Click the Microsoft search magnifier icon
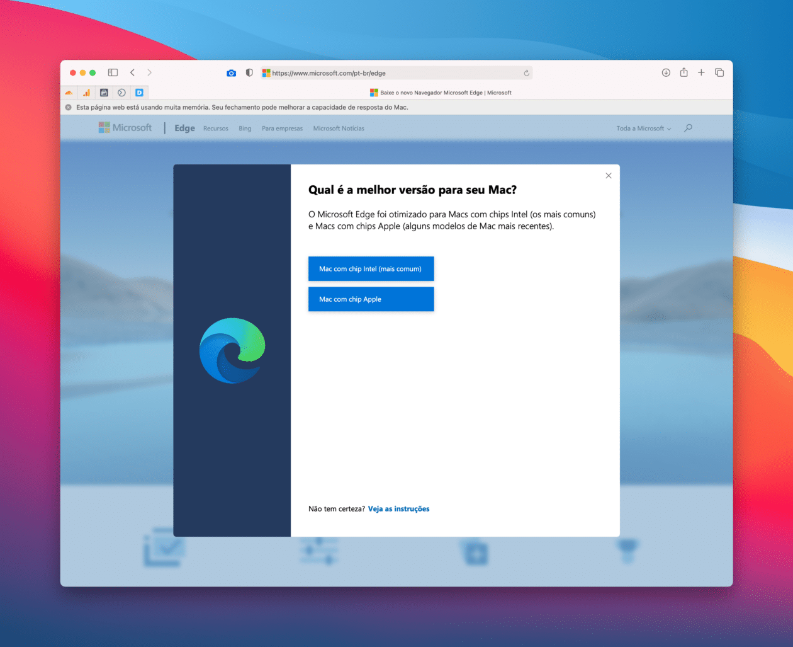 688,128
